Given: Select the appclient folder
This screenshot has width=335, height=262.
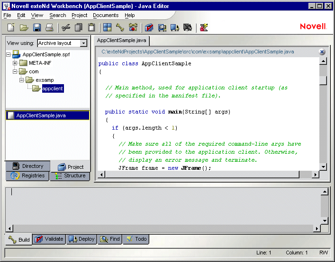Looking at the screenshot, I should pos(53,88).
